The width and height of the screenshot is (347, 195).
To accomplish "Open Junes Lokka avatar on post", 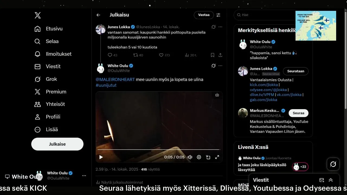I will coord(101,29).
